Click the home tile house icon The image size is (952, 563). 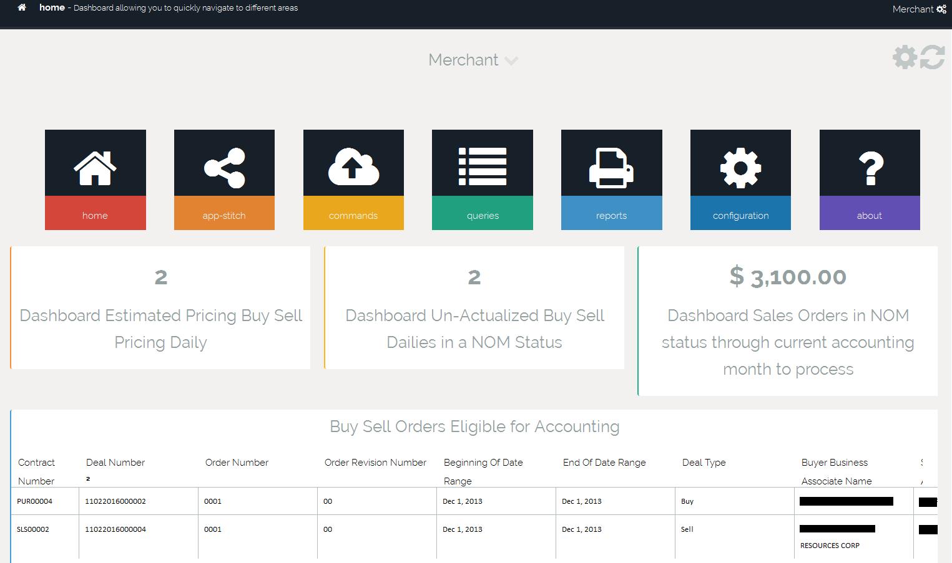[x=95, y=167]
